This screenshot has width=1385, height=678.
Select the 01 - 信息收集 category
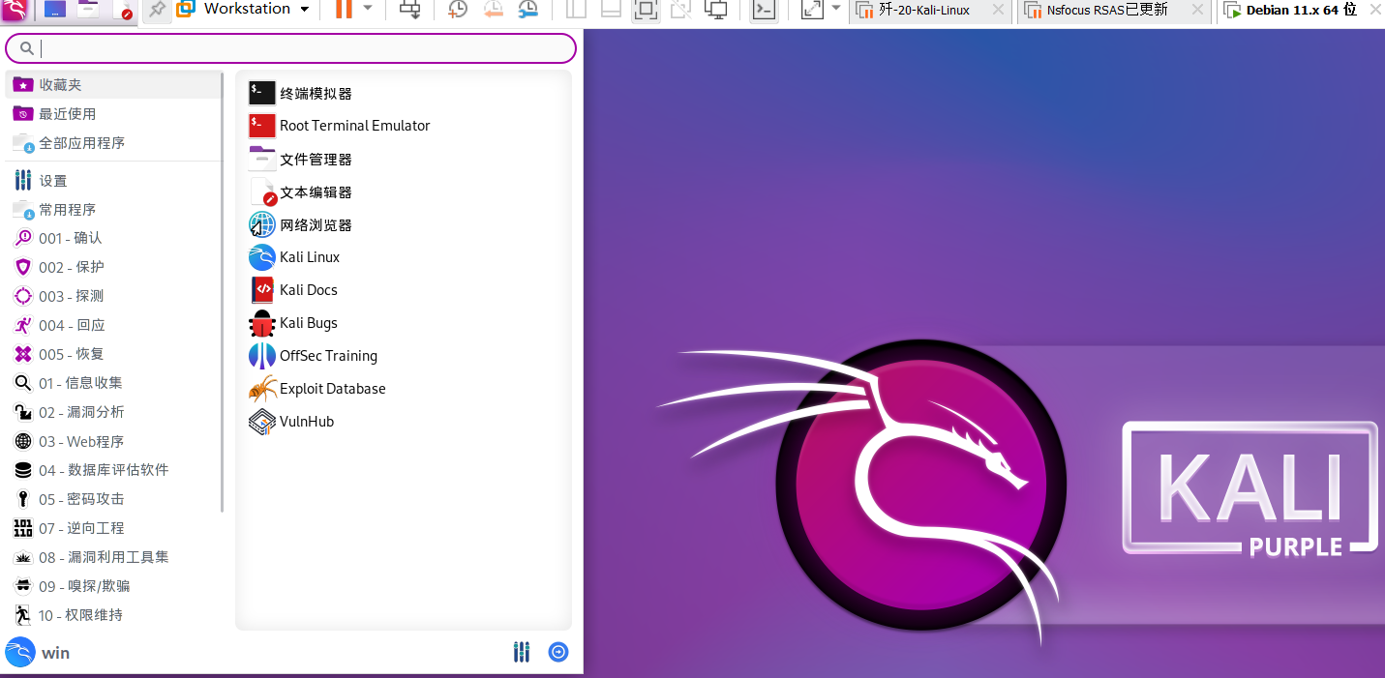114,383
